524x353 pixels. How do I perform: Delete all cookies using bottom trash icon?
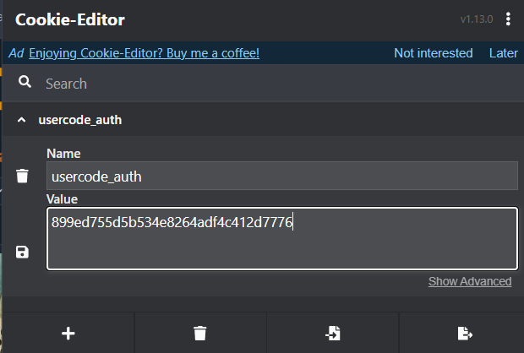pos(200,334)
